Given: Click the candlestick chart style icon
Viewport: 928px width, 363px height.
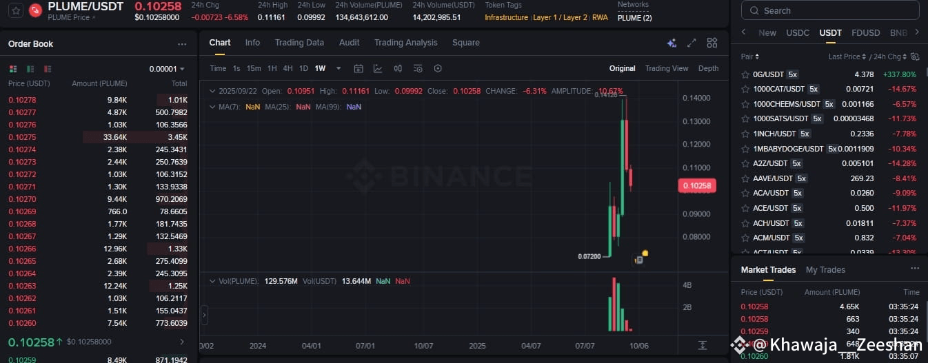Looking at the screenshot, I should pos(398,68).
